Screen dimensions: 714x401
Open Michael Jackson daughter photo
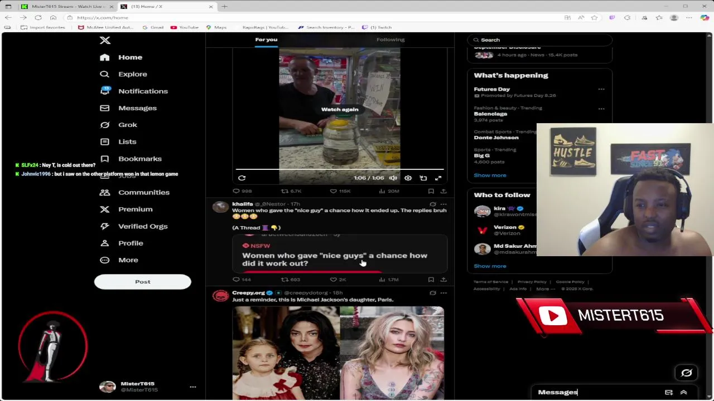pyautogui.click(x=339, y=353)
